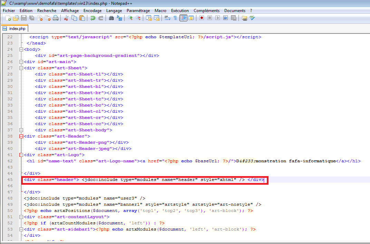The image size is (370, 244).
Task: Click the "art-page-background-gradient" text on line 25
Action: [98, 55]
